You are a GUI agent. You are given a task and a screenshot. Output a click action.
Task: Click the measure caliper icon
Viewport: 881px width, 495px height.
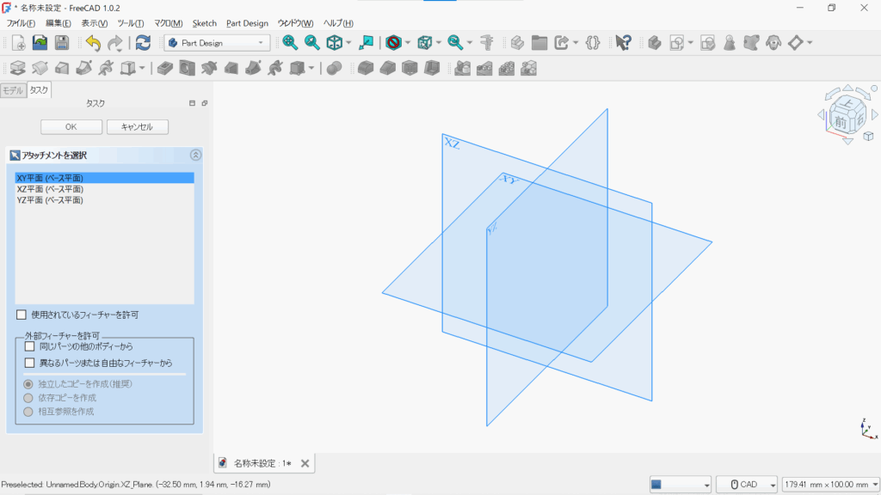tap(486, 42)
